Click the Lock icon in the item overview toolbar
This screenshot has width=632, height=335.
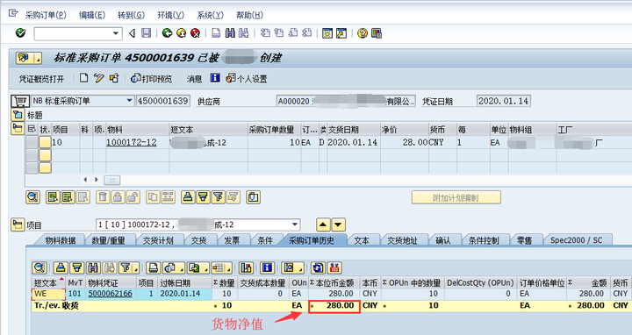click(118, 197)
